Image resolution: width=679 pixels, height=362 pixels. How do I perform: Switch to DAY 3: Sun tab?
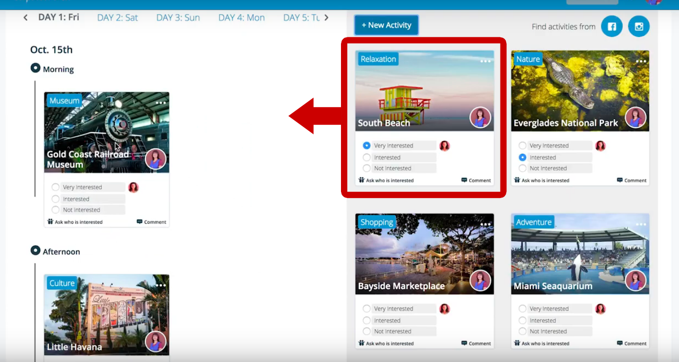click(178, 17)
